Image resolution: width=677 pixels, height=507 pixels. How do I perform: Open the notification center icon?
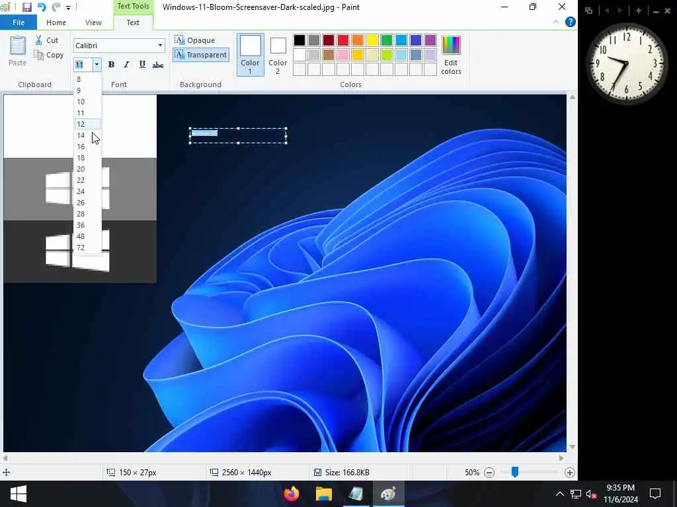(655, 494)
